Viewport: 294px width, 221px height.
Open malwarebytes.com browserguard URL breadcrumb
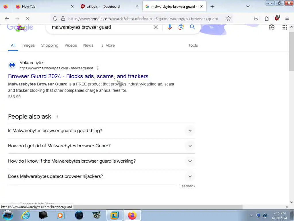(x=56, y=68)
